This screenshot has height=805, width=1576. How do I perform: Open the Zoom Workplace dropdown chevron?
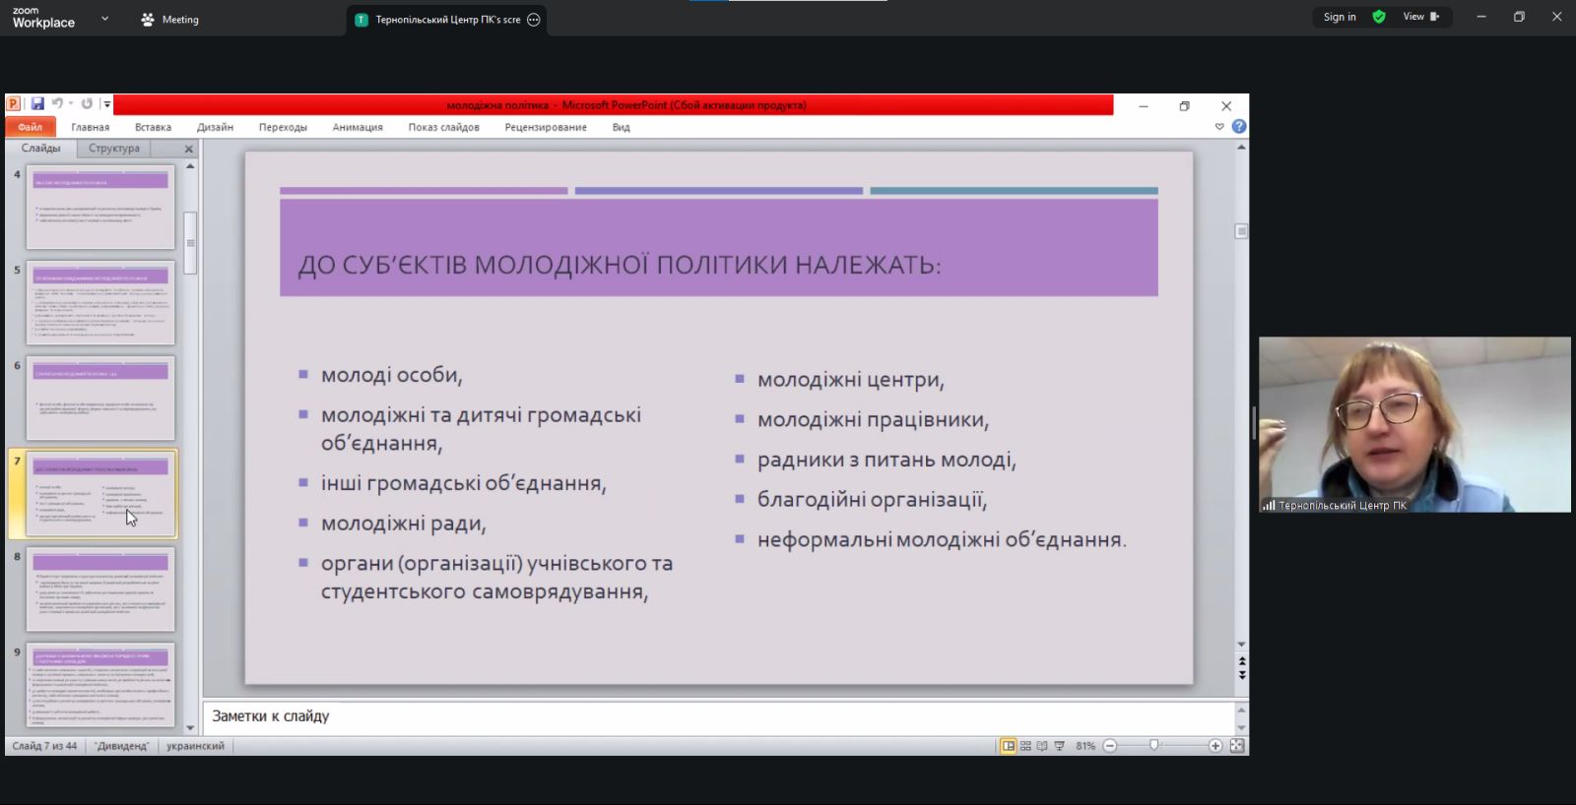click(105, 19)
